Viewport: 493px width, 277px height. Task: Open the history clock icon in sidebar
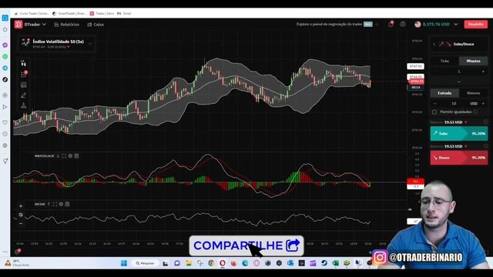click(x=5, y=134)
